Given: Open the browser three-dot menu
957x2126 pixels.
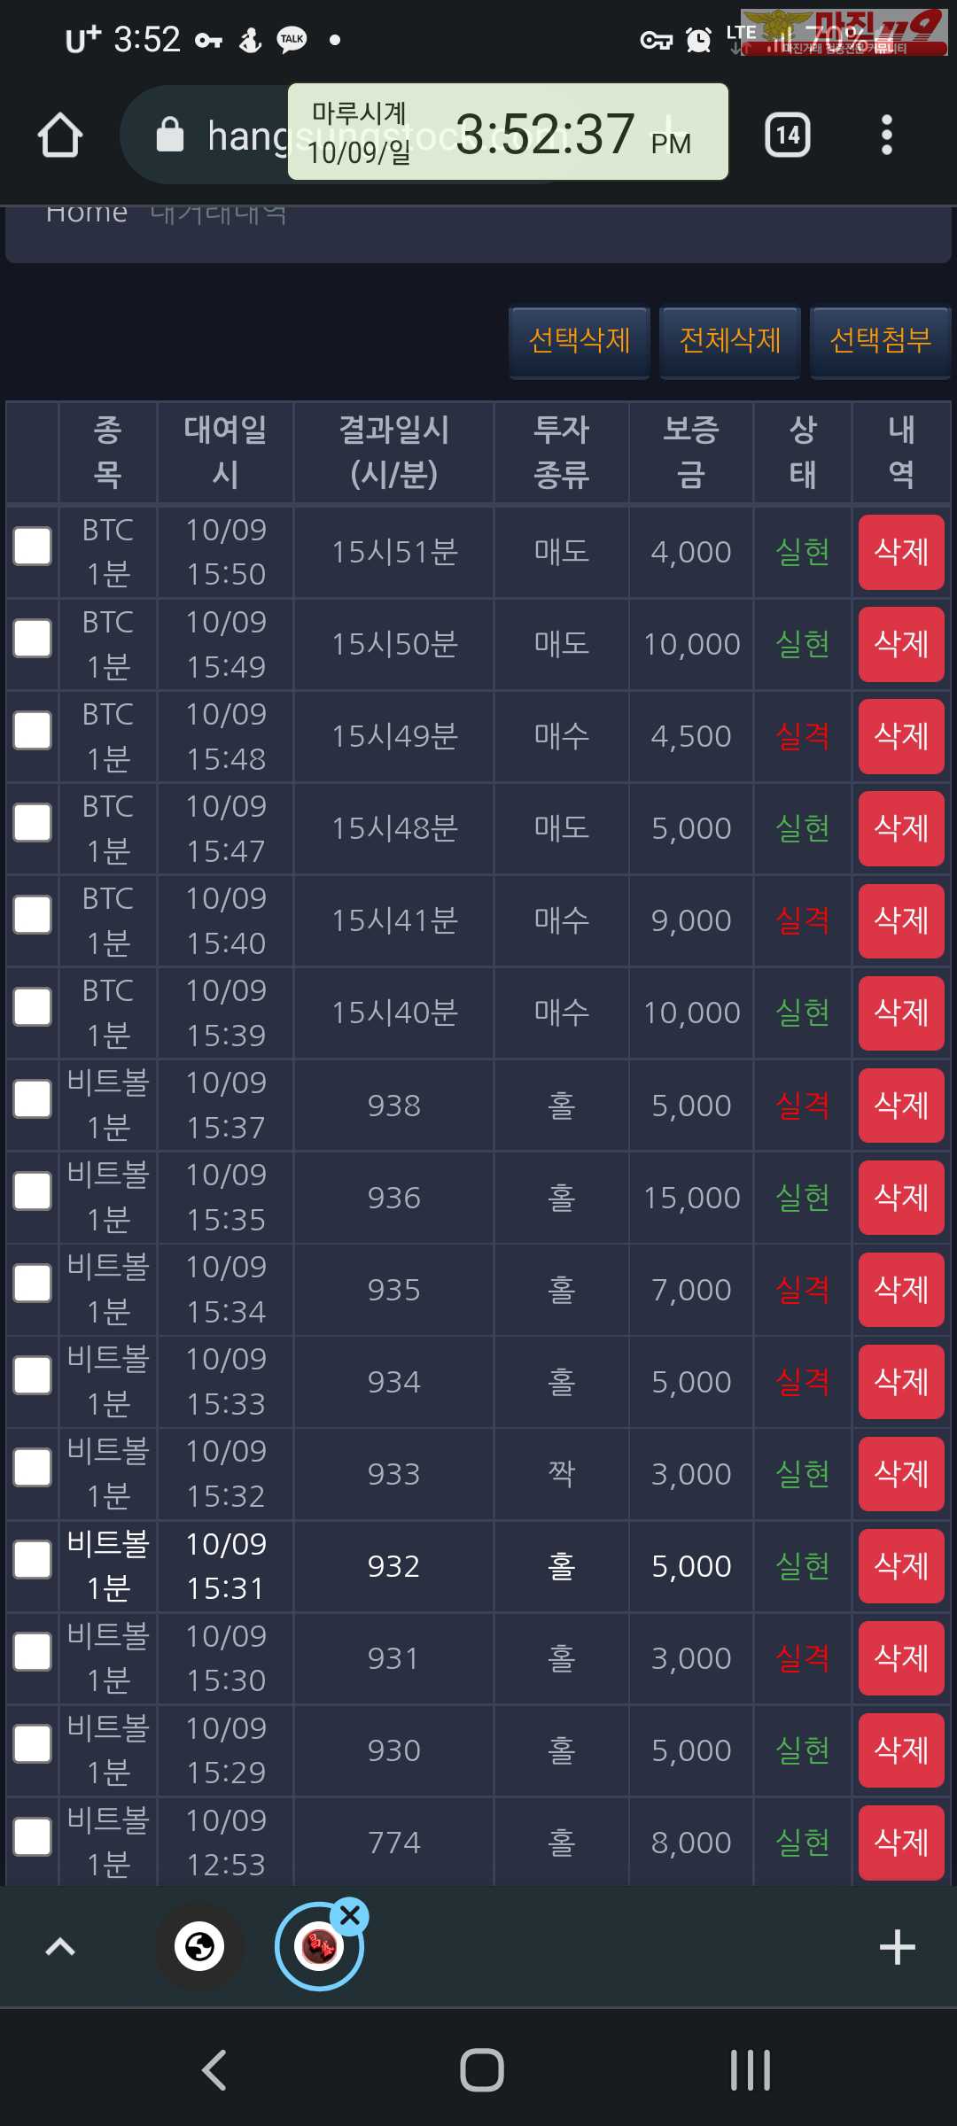Looking at the screenshot, I should coord(886,136).
